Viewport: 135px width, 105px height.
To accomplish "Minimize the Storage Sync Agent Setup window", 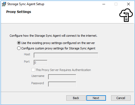I will coord(104,4).
